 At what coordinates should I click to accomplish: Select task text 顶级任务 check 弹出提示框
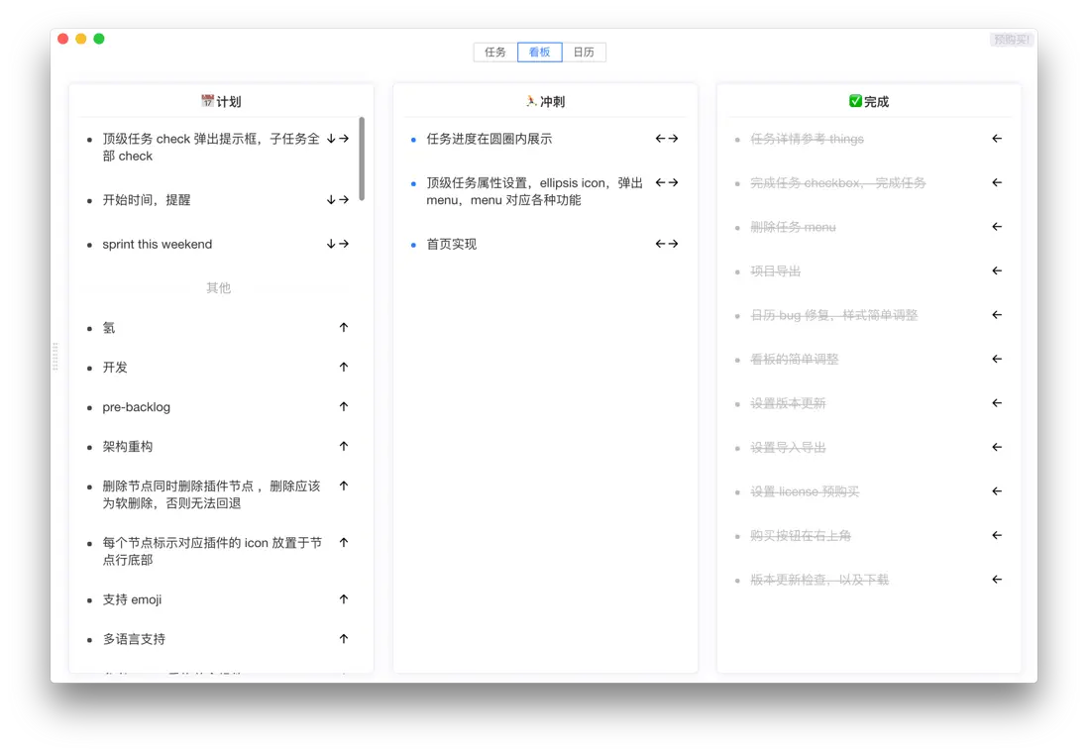point(211,147)
